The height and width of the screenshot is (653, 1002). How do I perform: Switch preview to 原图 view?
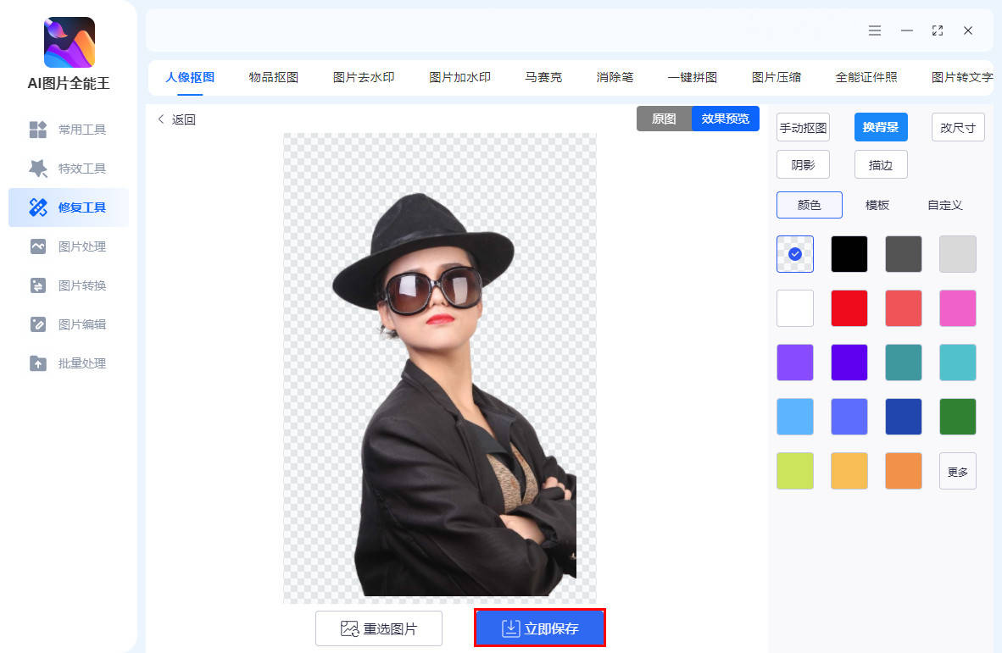coord(664,119)
